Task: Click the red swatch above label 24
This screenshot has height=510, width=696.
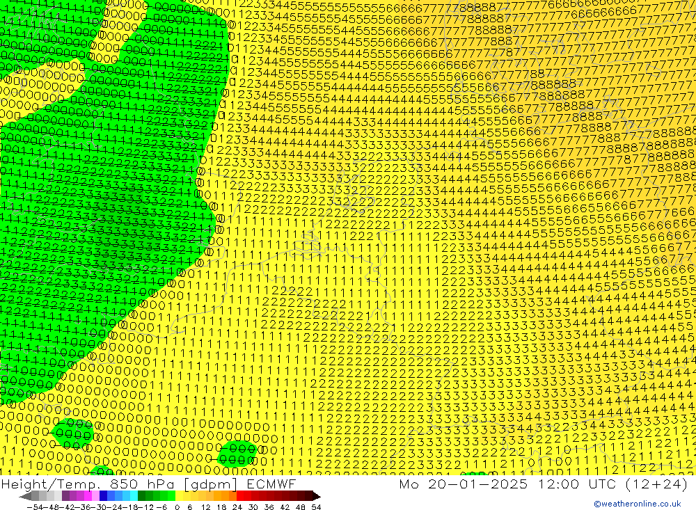Action: pyautogui.click(x=240, y=497)
